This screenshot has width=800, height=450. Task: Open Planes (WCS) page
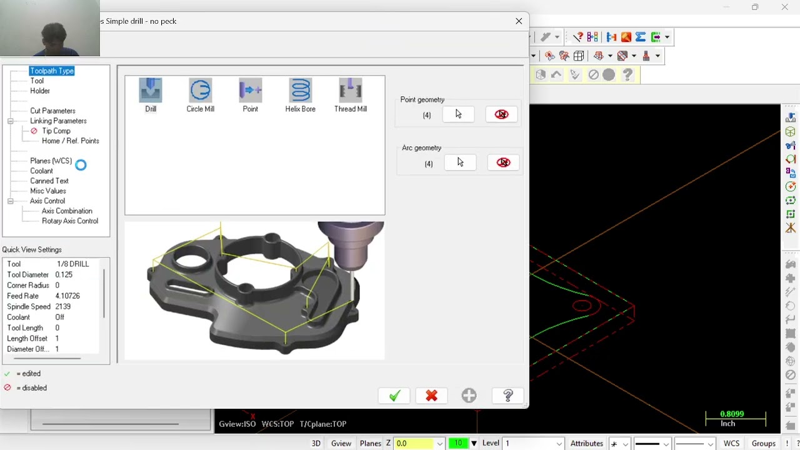tap(51, 161)
